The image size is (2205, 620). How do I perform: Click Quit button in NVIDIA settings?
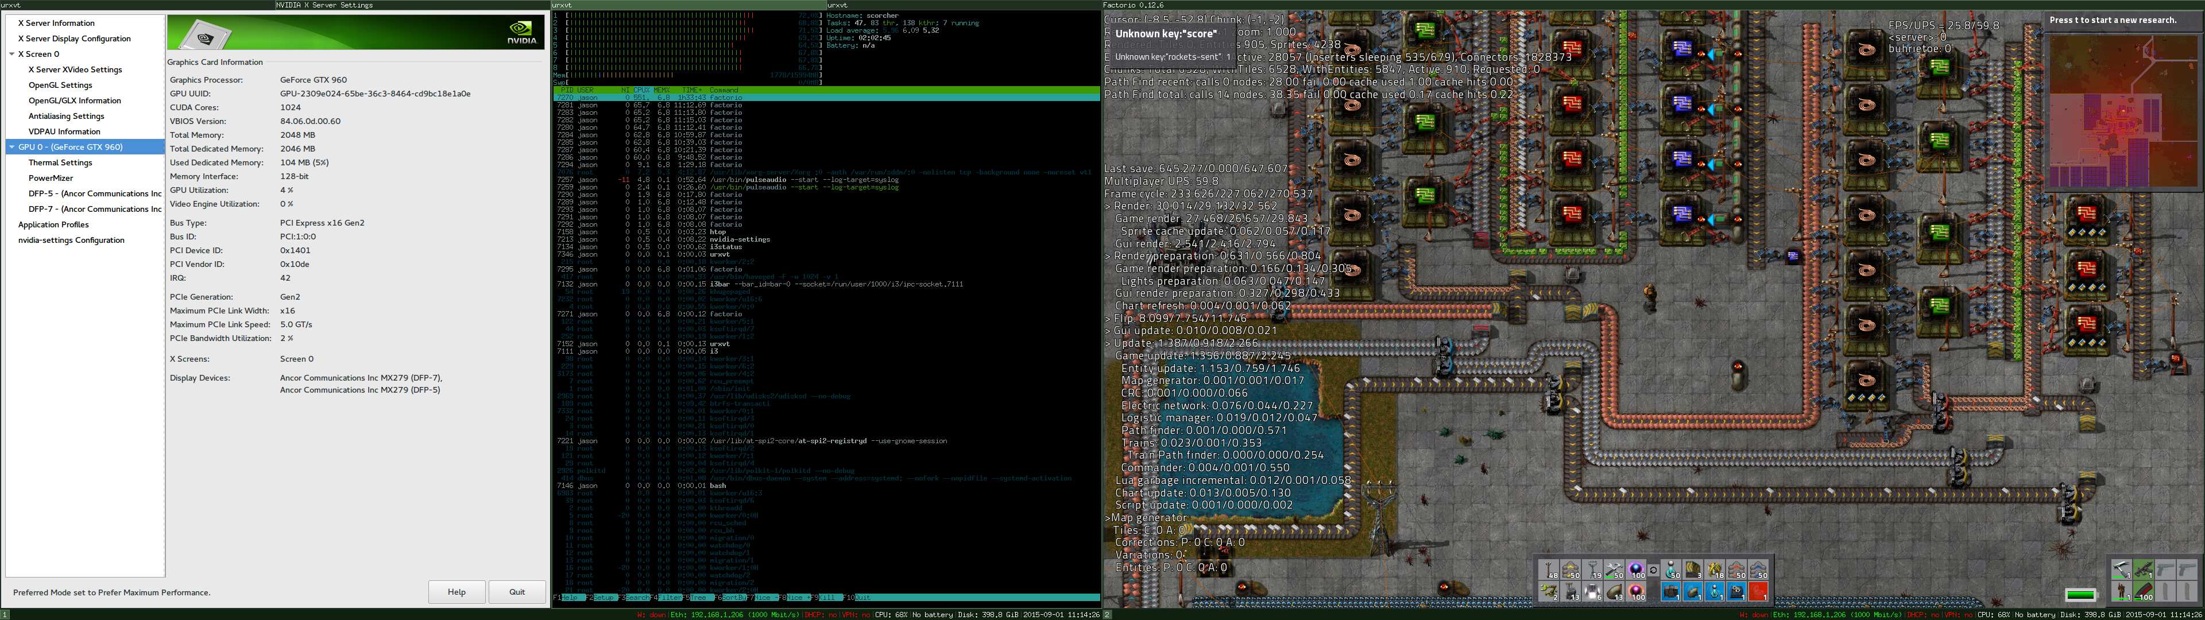point(517,592)
